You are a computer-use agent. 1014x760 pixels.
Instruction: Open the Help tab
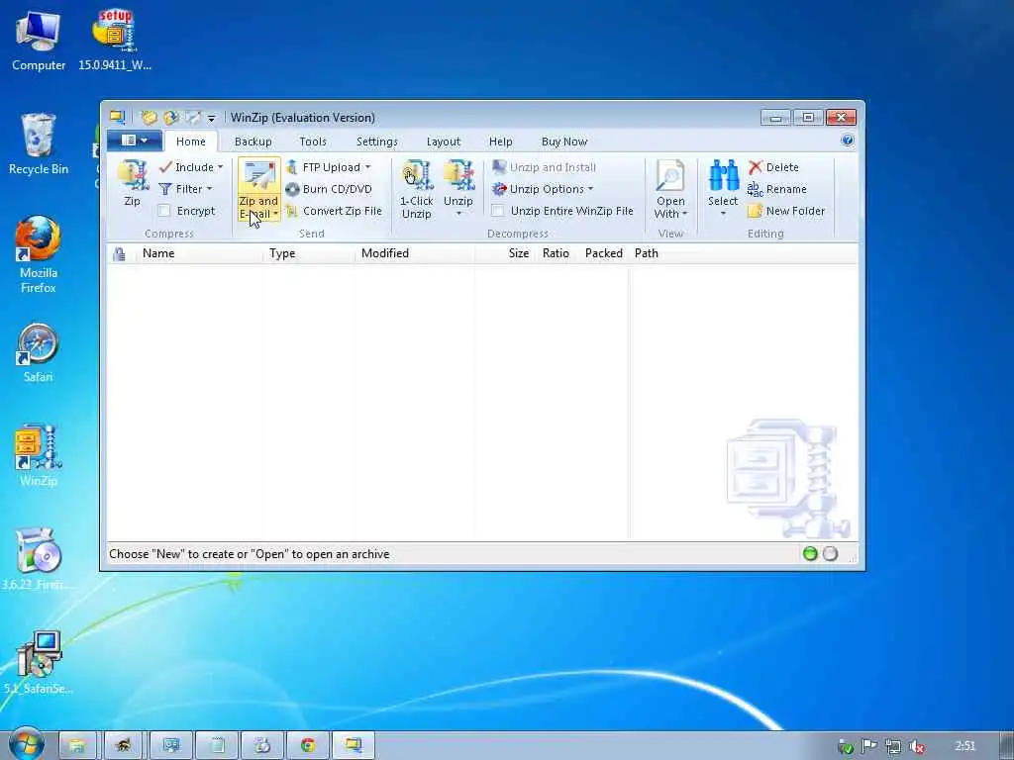(500, 142)
